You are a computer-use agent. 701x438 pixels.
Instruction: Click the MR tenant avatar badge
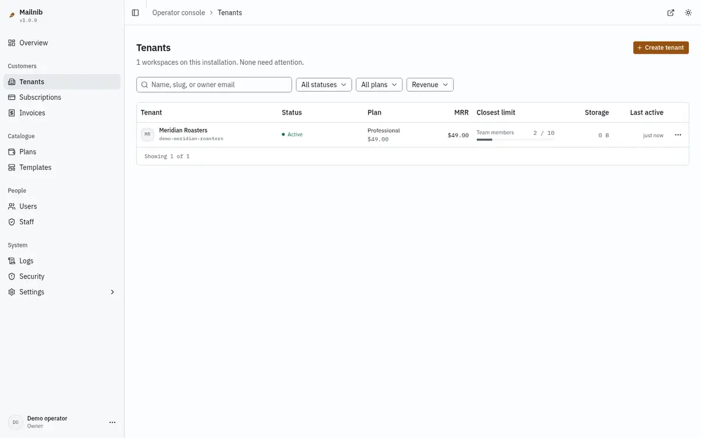pyautogui.click(x=147, y=135)
